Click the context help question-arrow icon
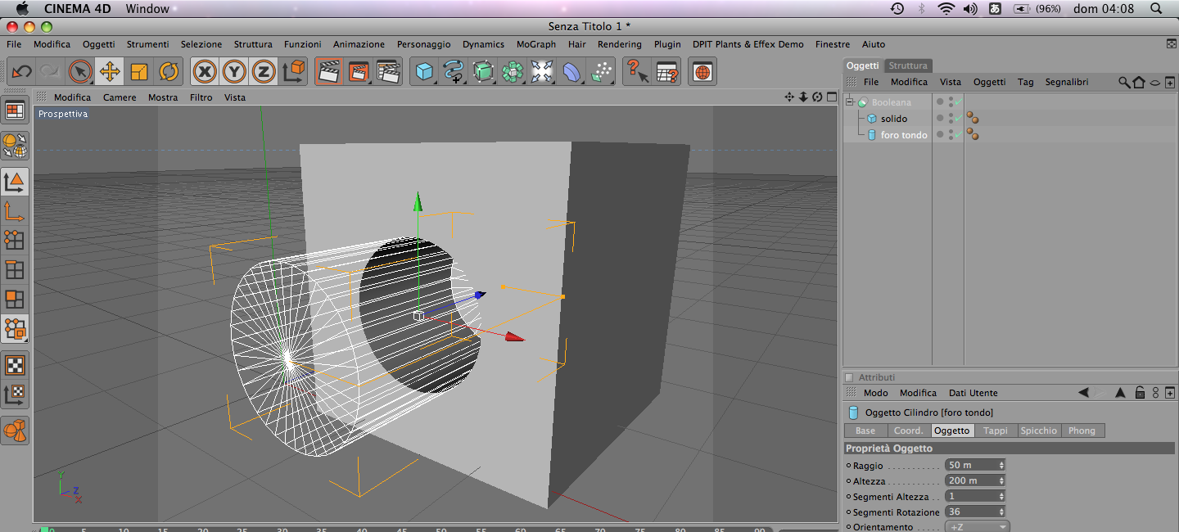1179x532 pixels. [x=637, y=72]
